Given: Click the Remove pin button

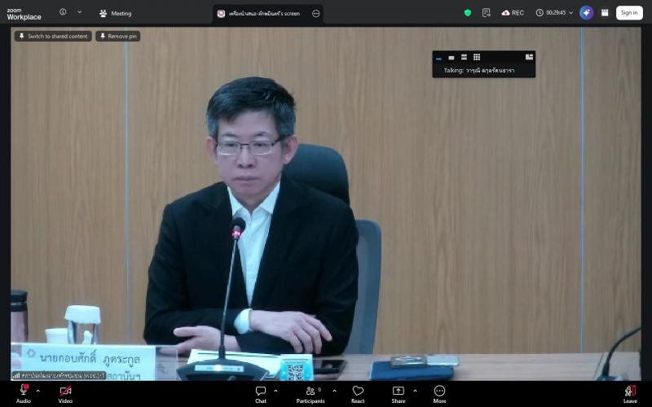Looking at the screenshot, I should [118, 36].
